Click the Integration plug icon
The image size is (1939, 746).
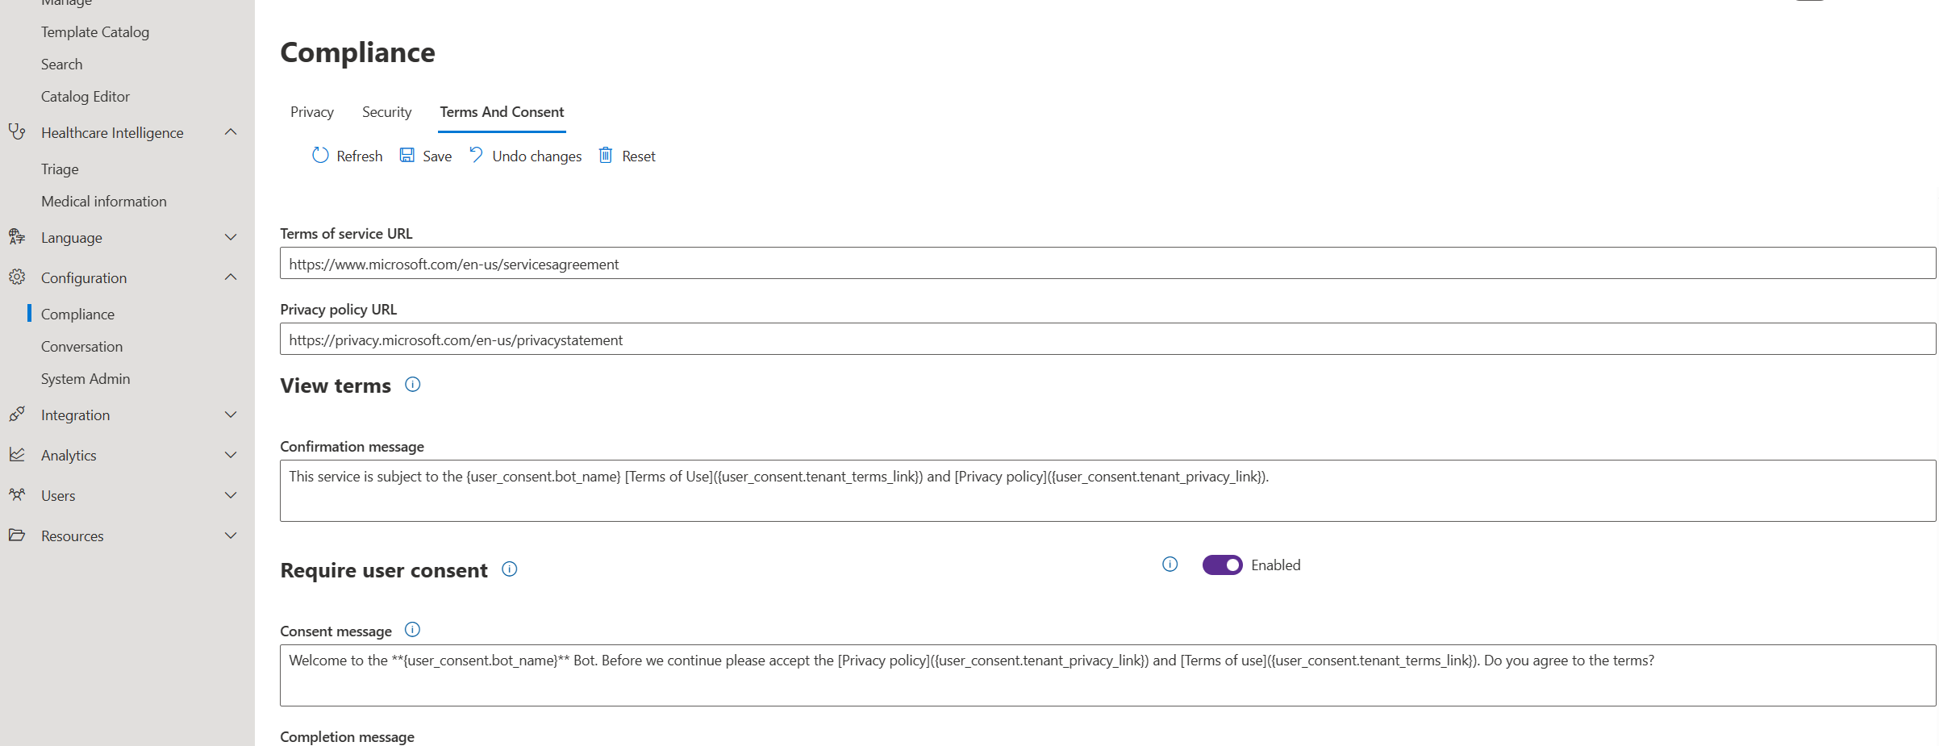(x=16, y=414)
